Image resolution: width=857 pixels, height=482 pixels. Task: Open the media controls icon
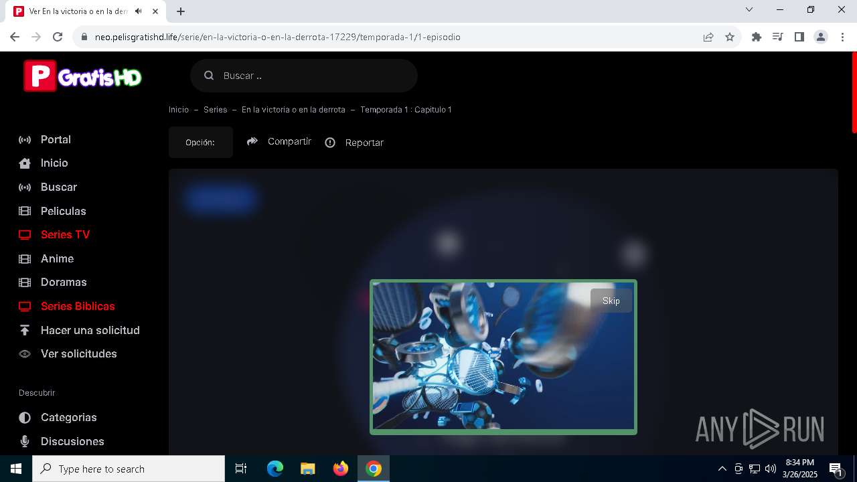pos(778,37)
